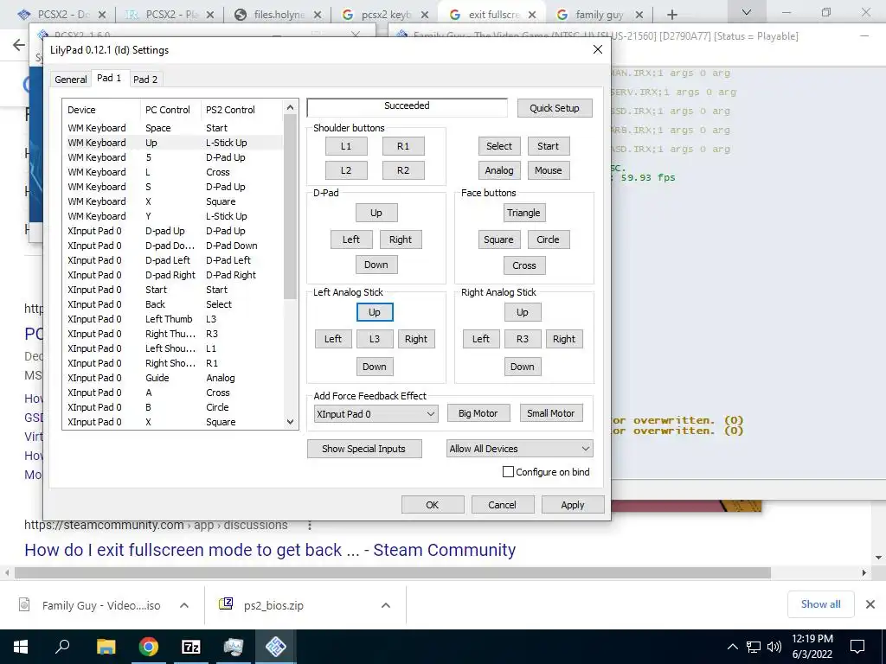The width and height of the screenshot is (886, 664).
Task: Bind the D-Pad Down button
Action: pos(376,265)
